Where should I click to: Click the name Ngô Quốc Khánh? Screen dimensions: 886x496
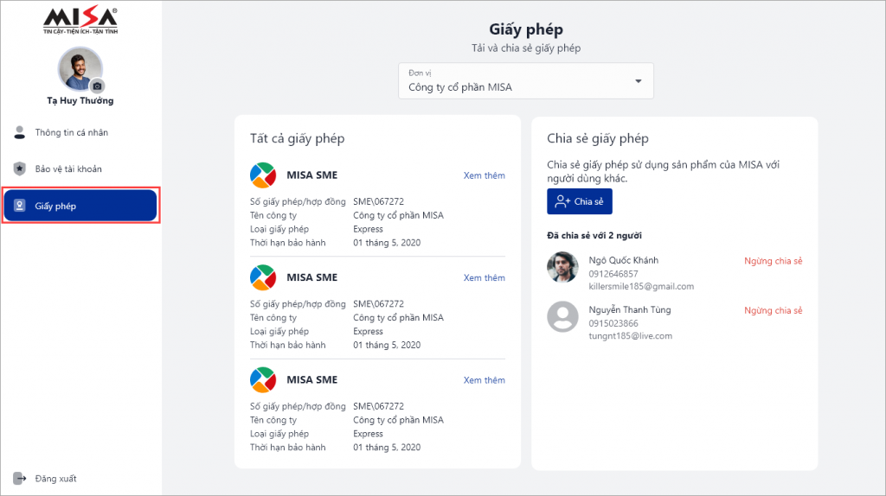(x=624, y=260)
